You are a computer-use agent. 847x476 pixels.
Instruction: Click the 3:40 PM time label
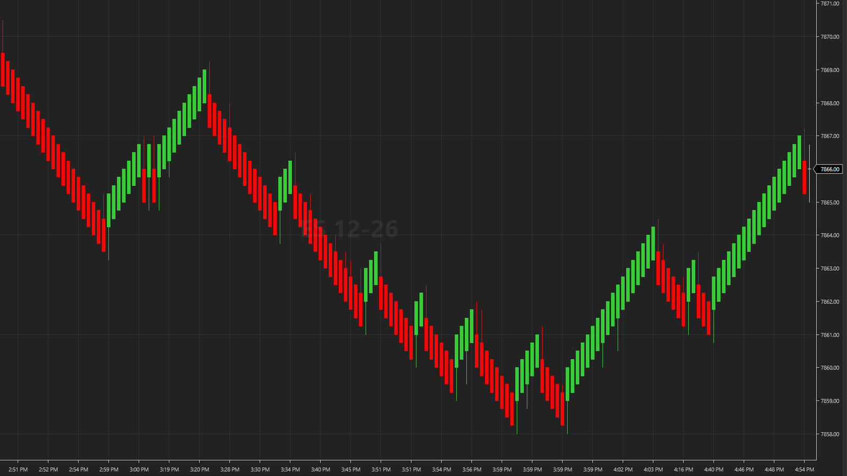click(320, 470)
